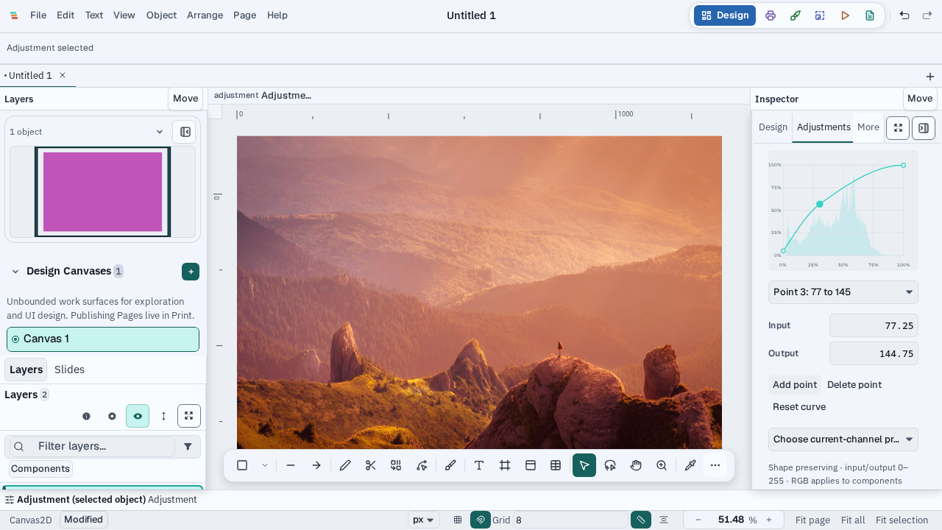Click the layers settings gear icon
Viewport: 942px width, 530px height.
112,416
